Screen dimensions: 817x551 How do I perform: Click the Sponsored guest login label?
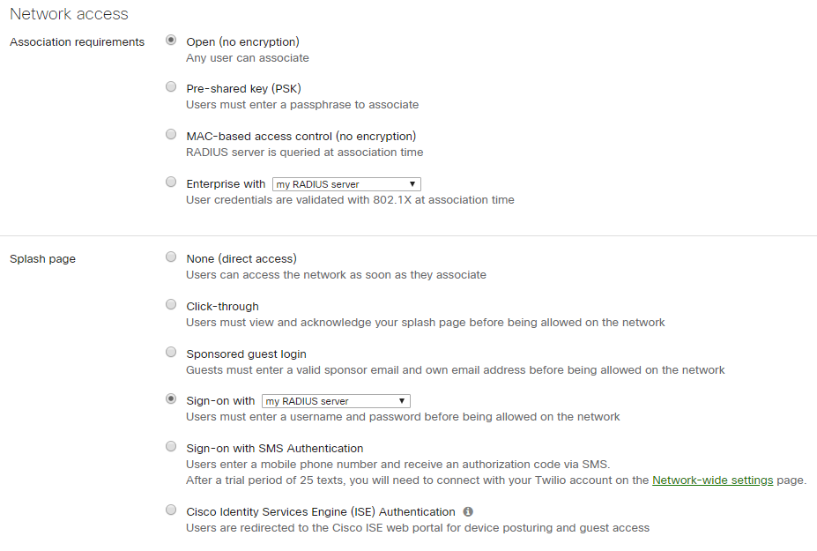pos(247,354)
